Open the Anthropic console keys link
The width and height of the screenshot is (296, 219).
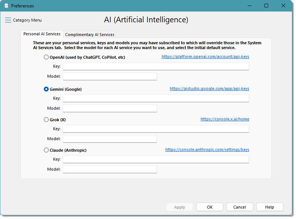click(x=207, y=150)
